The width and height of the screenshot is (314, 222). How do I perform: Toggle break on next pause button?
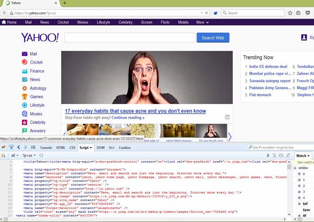click(4, 155)
